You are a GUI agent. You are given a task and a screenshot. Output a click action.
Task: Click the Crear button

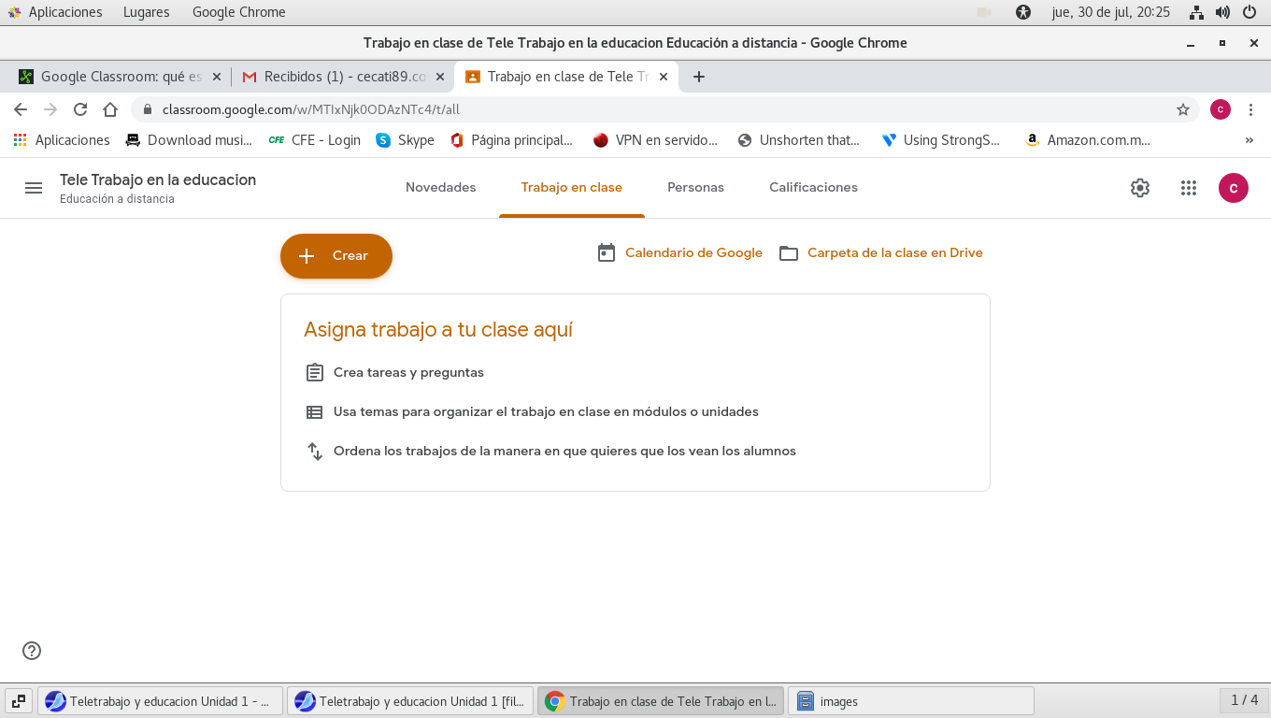tap(336, 256)
